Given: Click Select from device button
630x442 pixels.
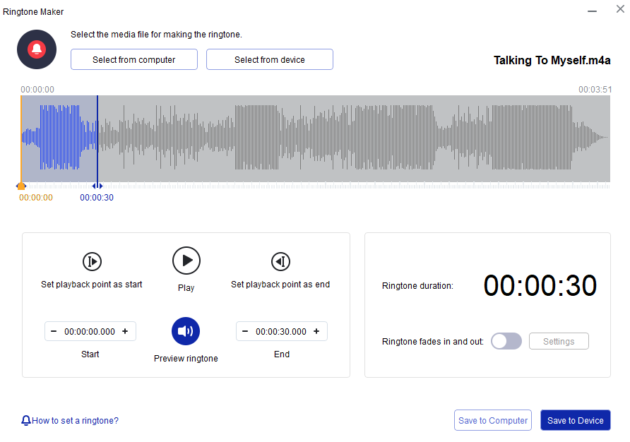Looking at the screenshot, I should (x=270, y=60).
